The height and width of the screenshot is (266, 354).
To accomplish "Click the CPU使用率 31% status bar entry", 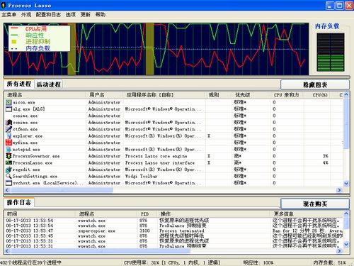I will pyautogui.click(x=172, y=262).
